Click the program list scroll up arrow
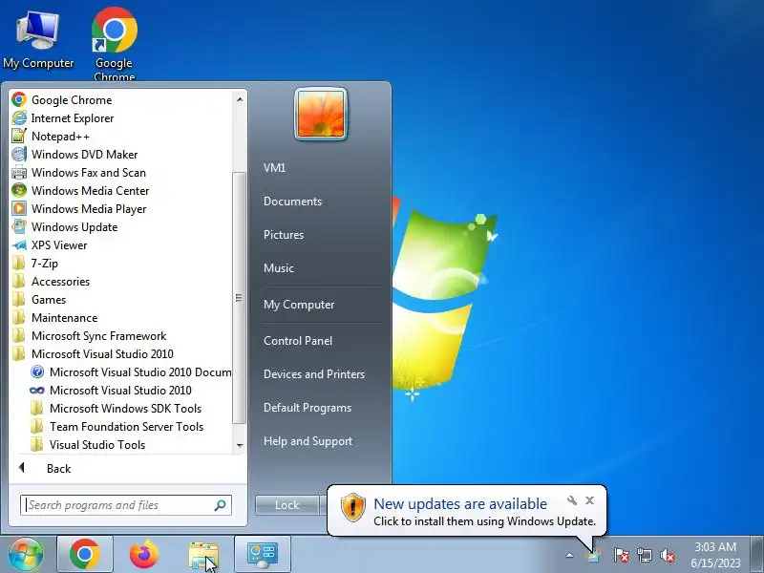The width and height of the screenshot is (764, 573). 240,99
